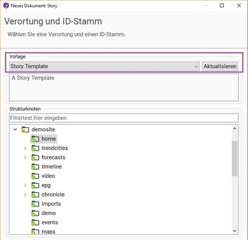Click the events folder icon
Screen dimensions: 248x240
click(35, 223)
